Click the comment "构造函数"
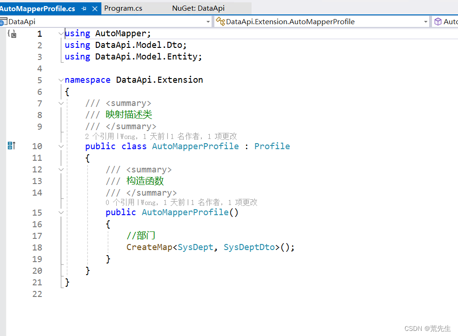 click(x=145, y=181)
